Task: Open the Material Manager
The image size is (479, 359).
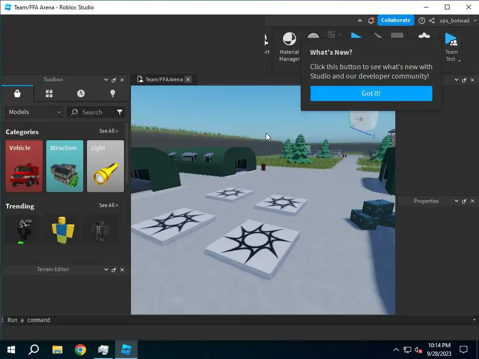Action: pyautogui.click(x=289, y=47)
